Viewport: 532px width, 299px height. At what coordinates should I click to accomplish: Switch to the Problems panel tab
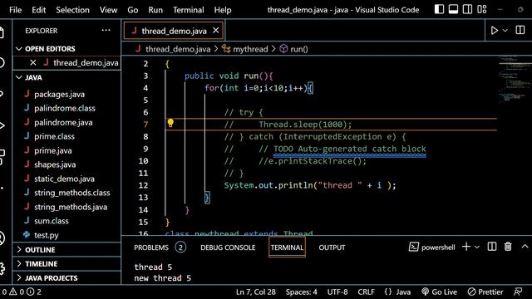(x=151, y=248)
